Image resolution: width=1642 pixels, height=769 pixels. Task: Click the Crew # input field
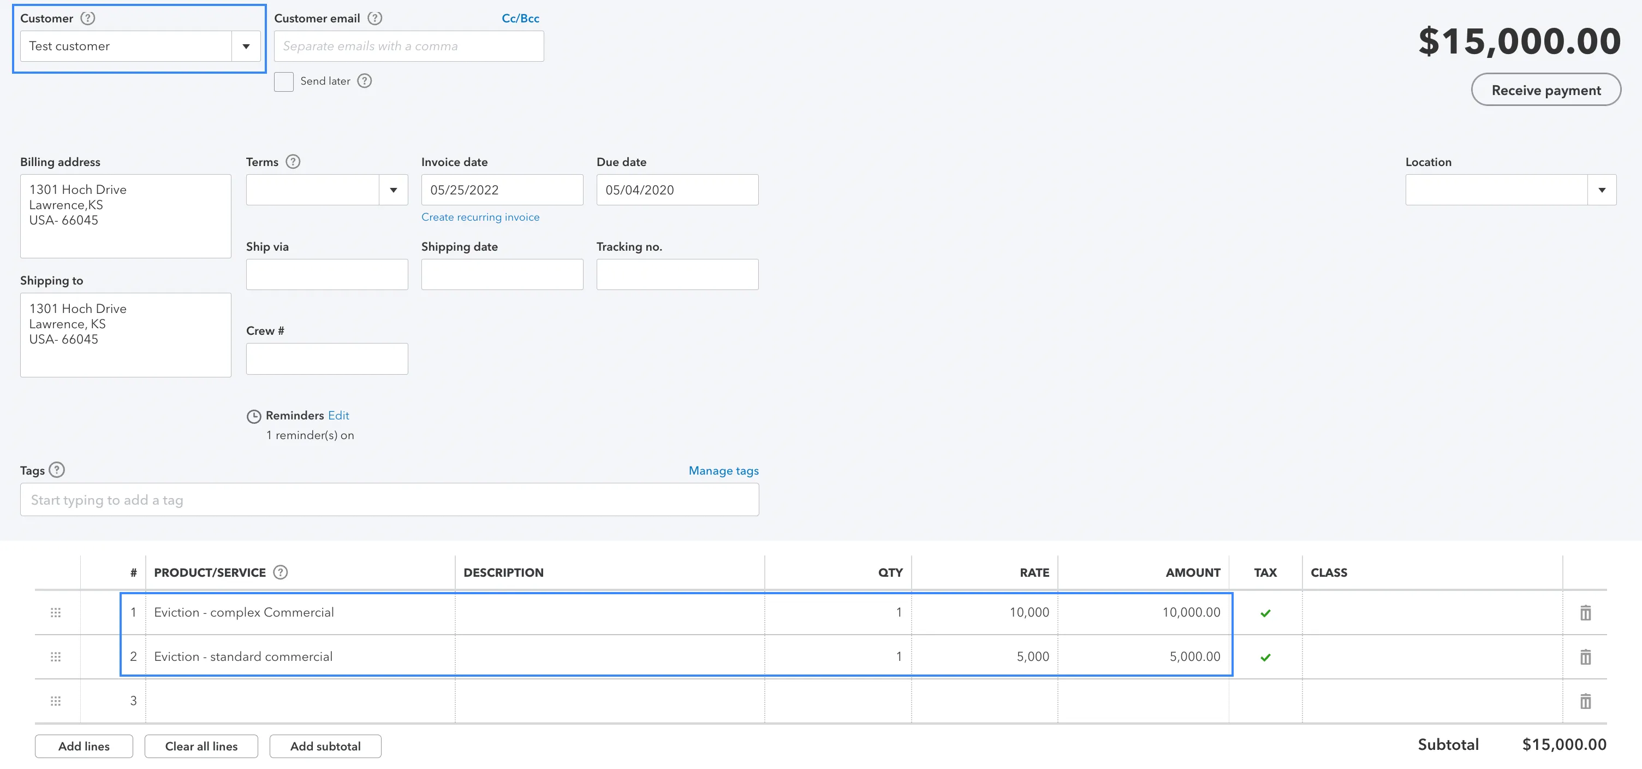[327, 358]
